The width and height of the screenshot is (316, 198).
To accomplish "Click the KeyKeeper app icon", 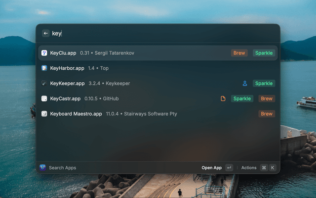I will tap(44, 83).
